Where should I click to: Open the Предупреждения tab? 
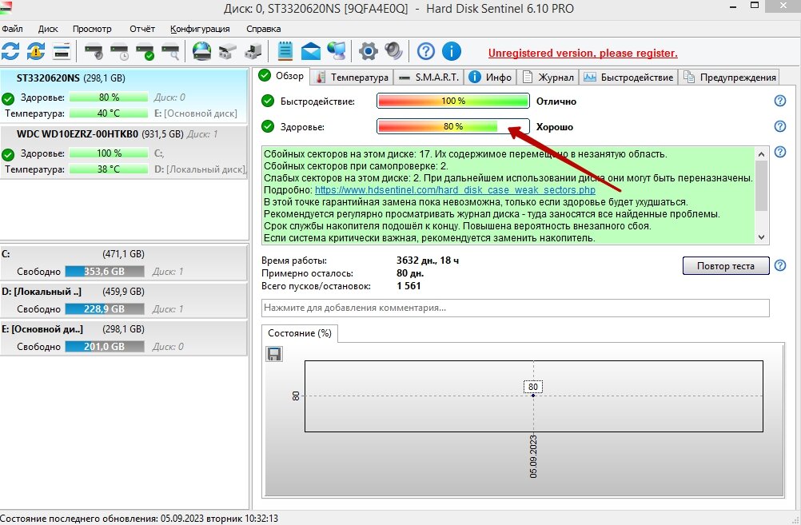(x=730, y=78)
